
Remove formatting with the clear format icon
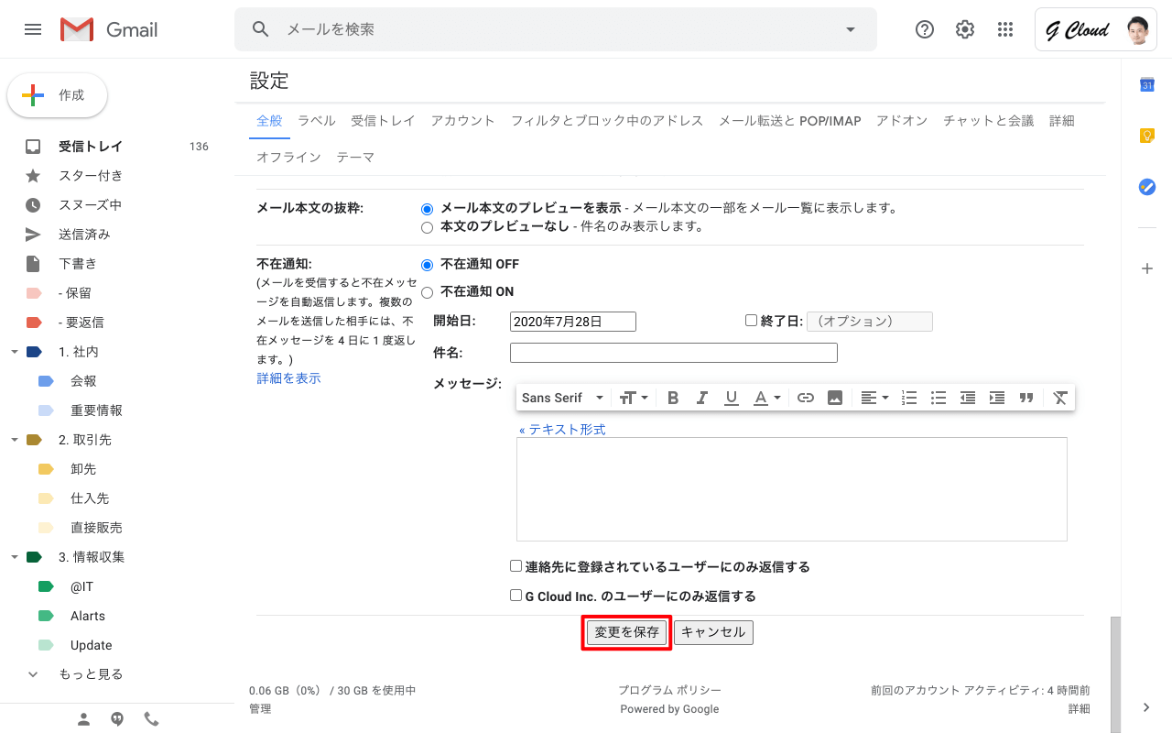(x=1060, y=398)
